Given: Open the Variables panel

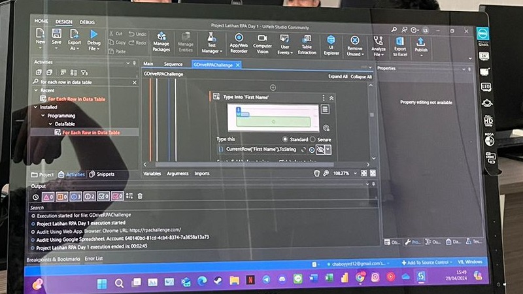Looking at the screenshot, I should (x=152, y=173).
